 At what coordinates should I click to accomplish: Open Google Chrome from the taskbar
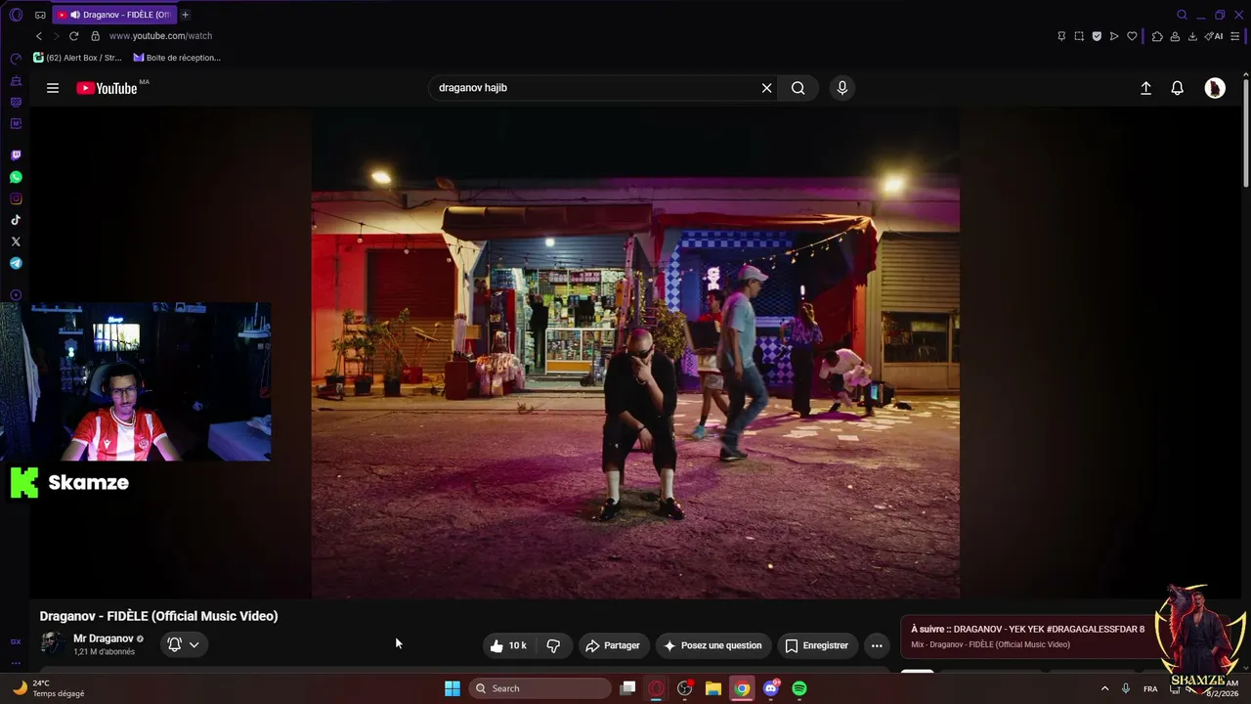[x=743, y=688]
